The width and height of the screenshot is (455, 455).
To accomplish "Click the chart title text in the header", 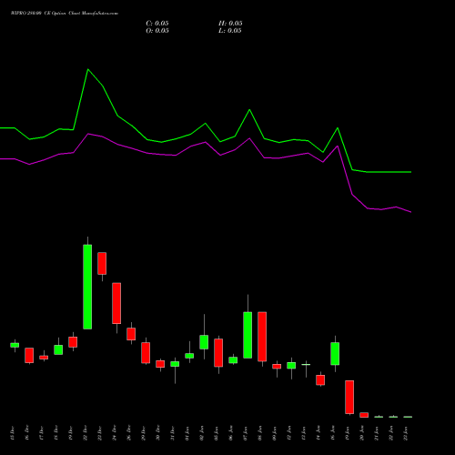I will coord(65,14).
